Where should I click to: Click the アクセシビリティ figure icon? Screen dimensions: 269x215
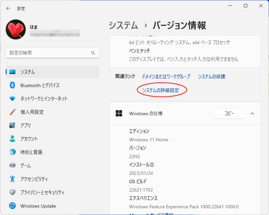click(12, 179)
